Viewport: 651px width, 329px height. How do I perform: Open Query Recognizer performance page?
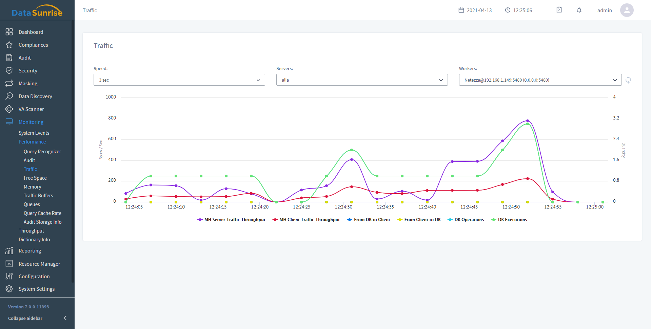point(42,152)
